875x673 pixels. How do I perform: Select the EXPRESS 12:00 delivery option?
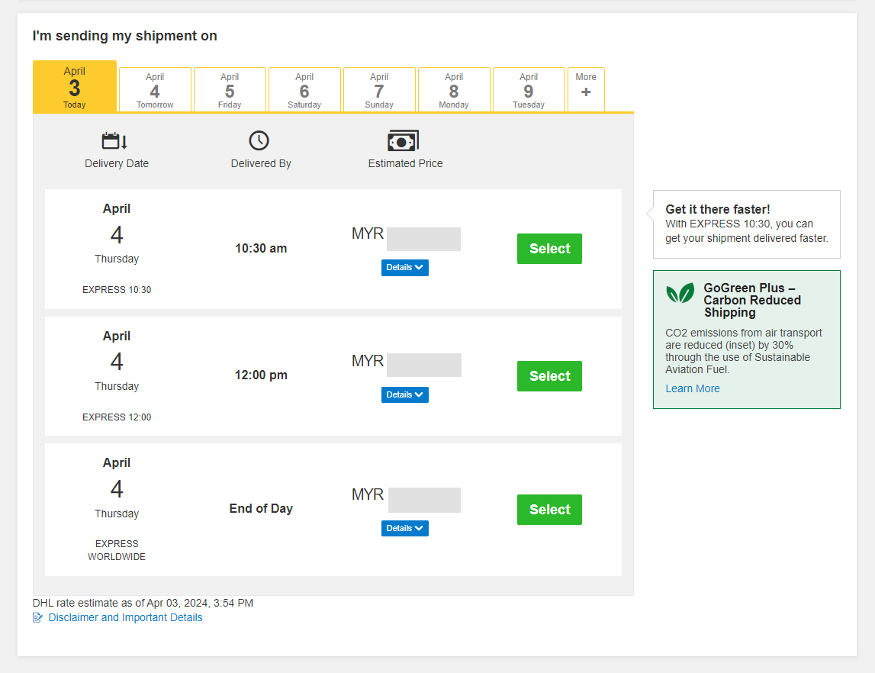(x=550, y=376)
